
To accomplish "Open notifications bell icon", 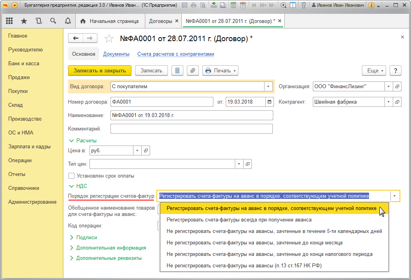I will [x=68, y=21].
